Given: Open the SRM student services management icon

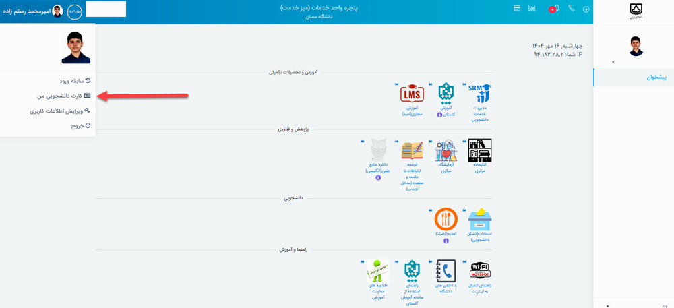Looking at the screenshot, I should (480, 92).
